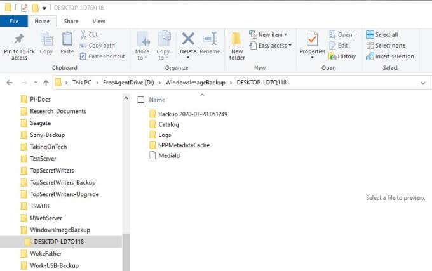The width and height of the screenshot is (432, 271).
Task: Open the Customize Quick Access Toolbar dropdown
Action: click(44, 8)
